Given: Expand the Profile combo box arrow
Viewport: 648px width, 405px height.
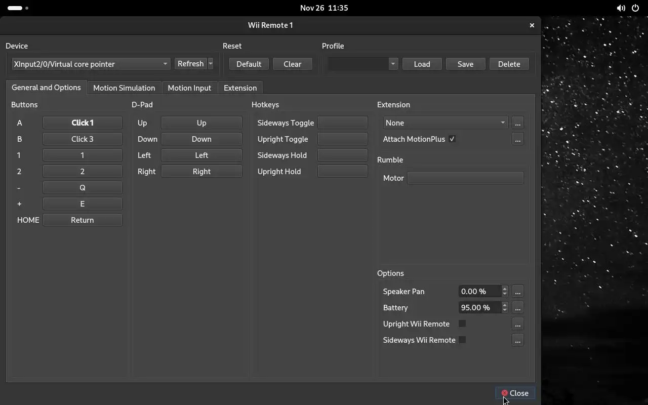Looking at the screenshot, I should (x=393, y=64).
